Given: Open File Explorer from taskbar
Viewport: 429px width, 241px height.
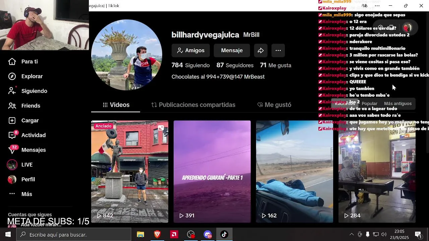Looking at the screenshot, I should click(140, 235).
